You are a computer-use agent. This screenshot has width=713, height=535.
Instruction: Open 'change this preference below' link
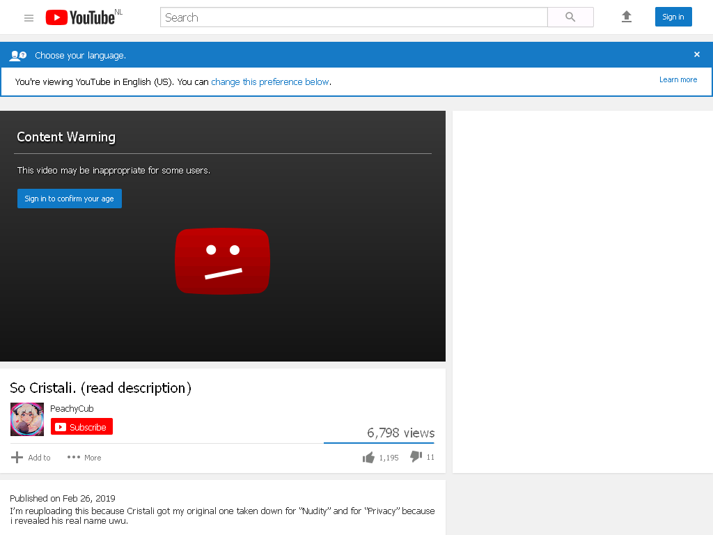pos(270,82)
